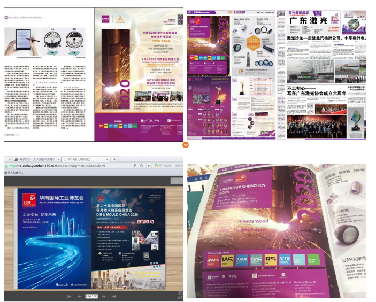376x302 pixels.
Task: Click the bookmark star icon in address bar
Action: click(142, 166)
